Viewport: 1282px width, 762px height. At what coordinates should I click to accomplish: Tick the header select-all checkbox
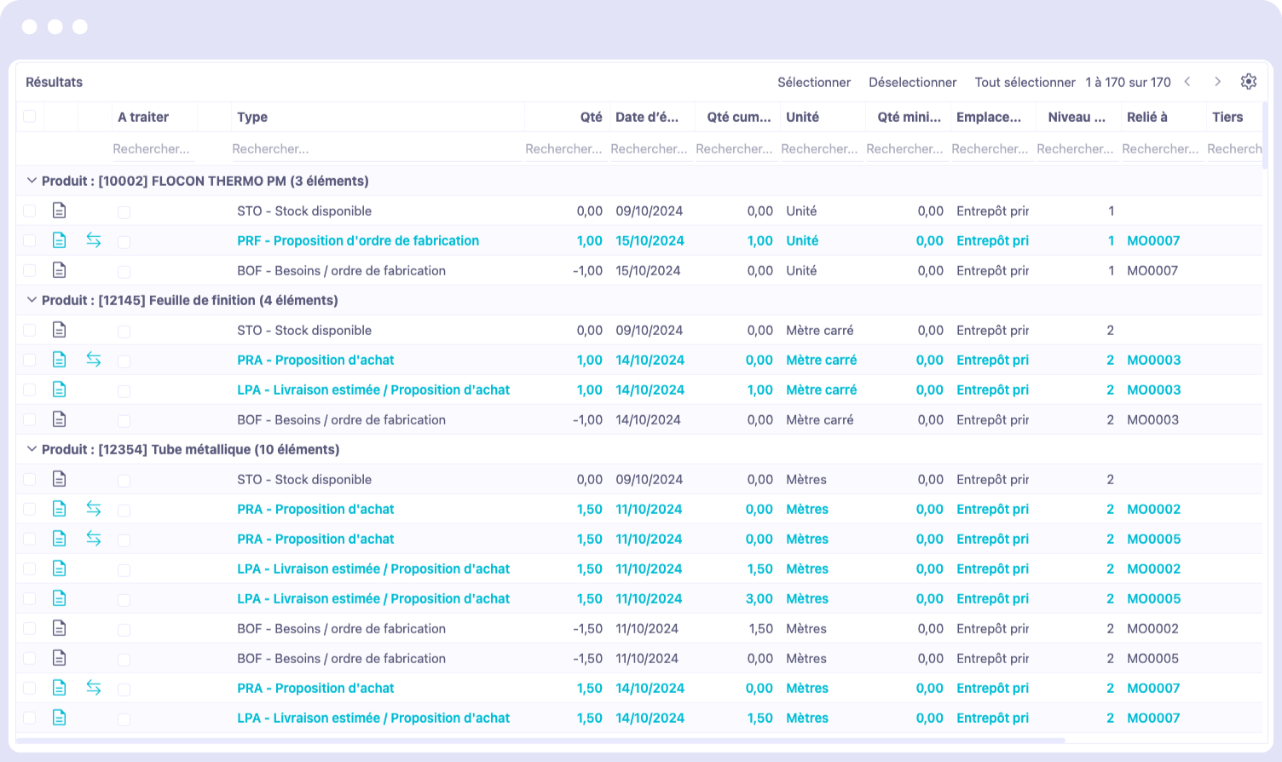click(x=30, y=117)
